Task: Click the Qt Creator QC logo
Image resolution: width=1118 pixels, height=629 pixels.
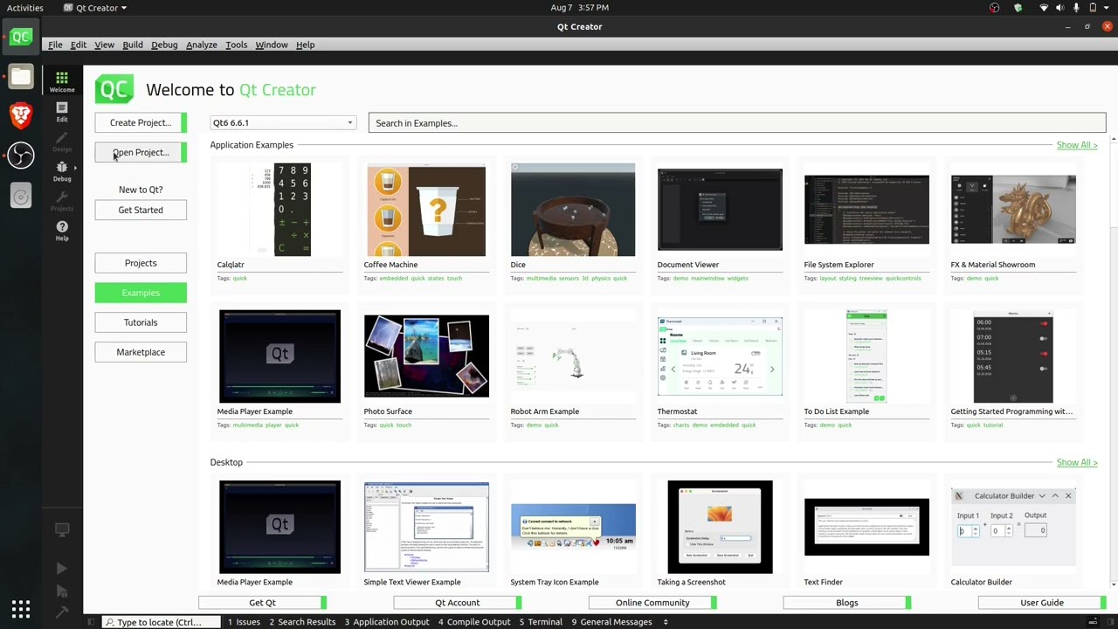Action: tap(114, 89)
